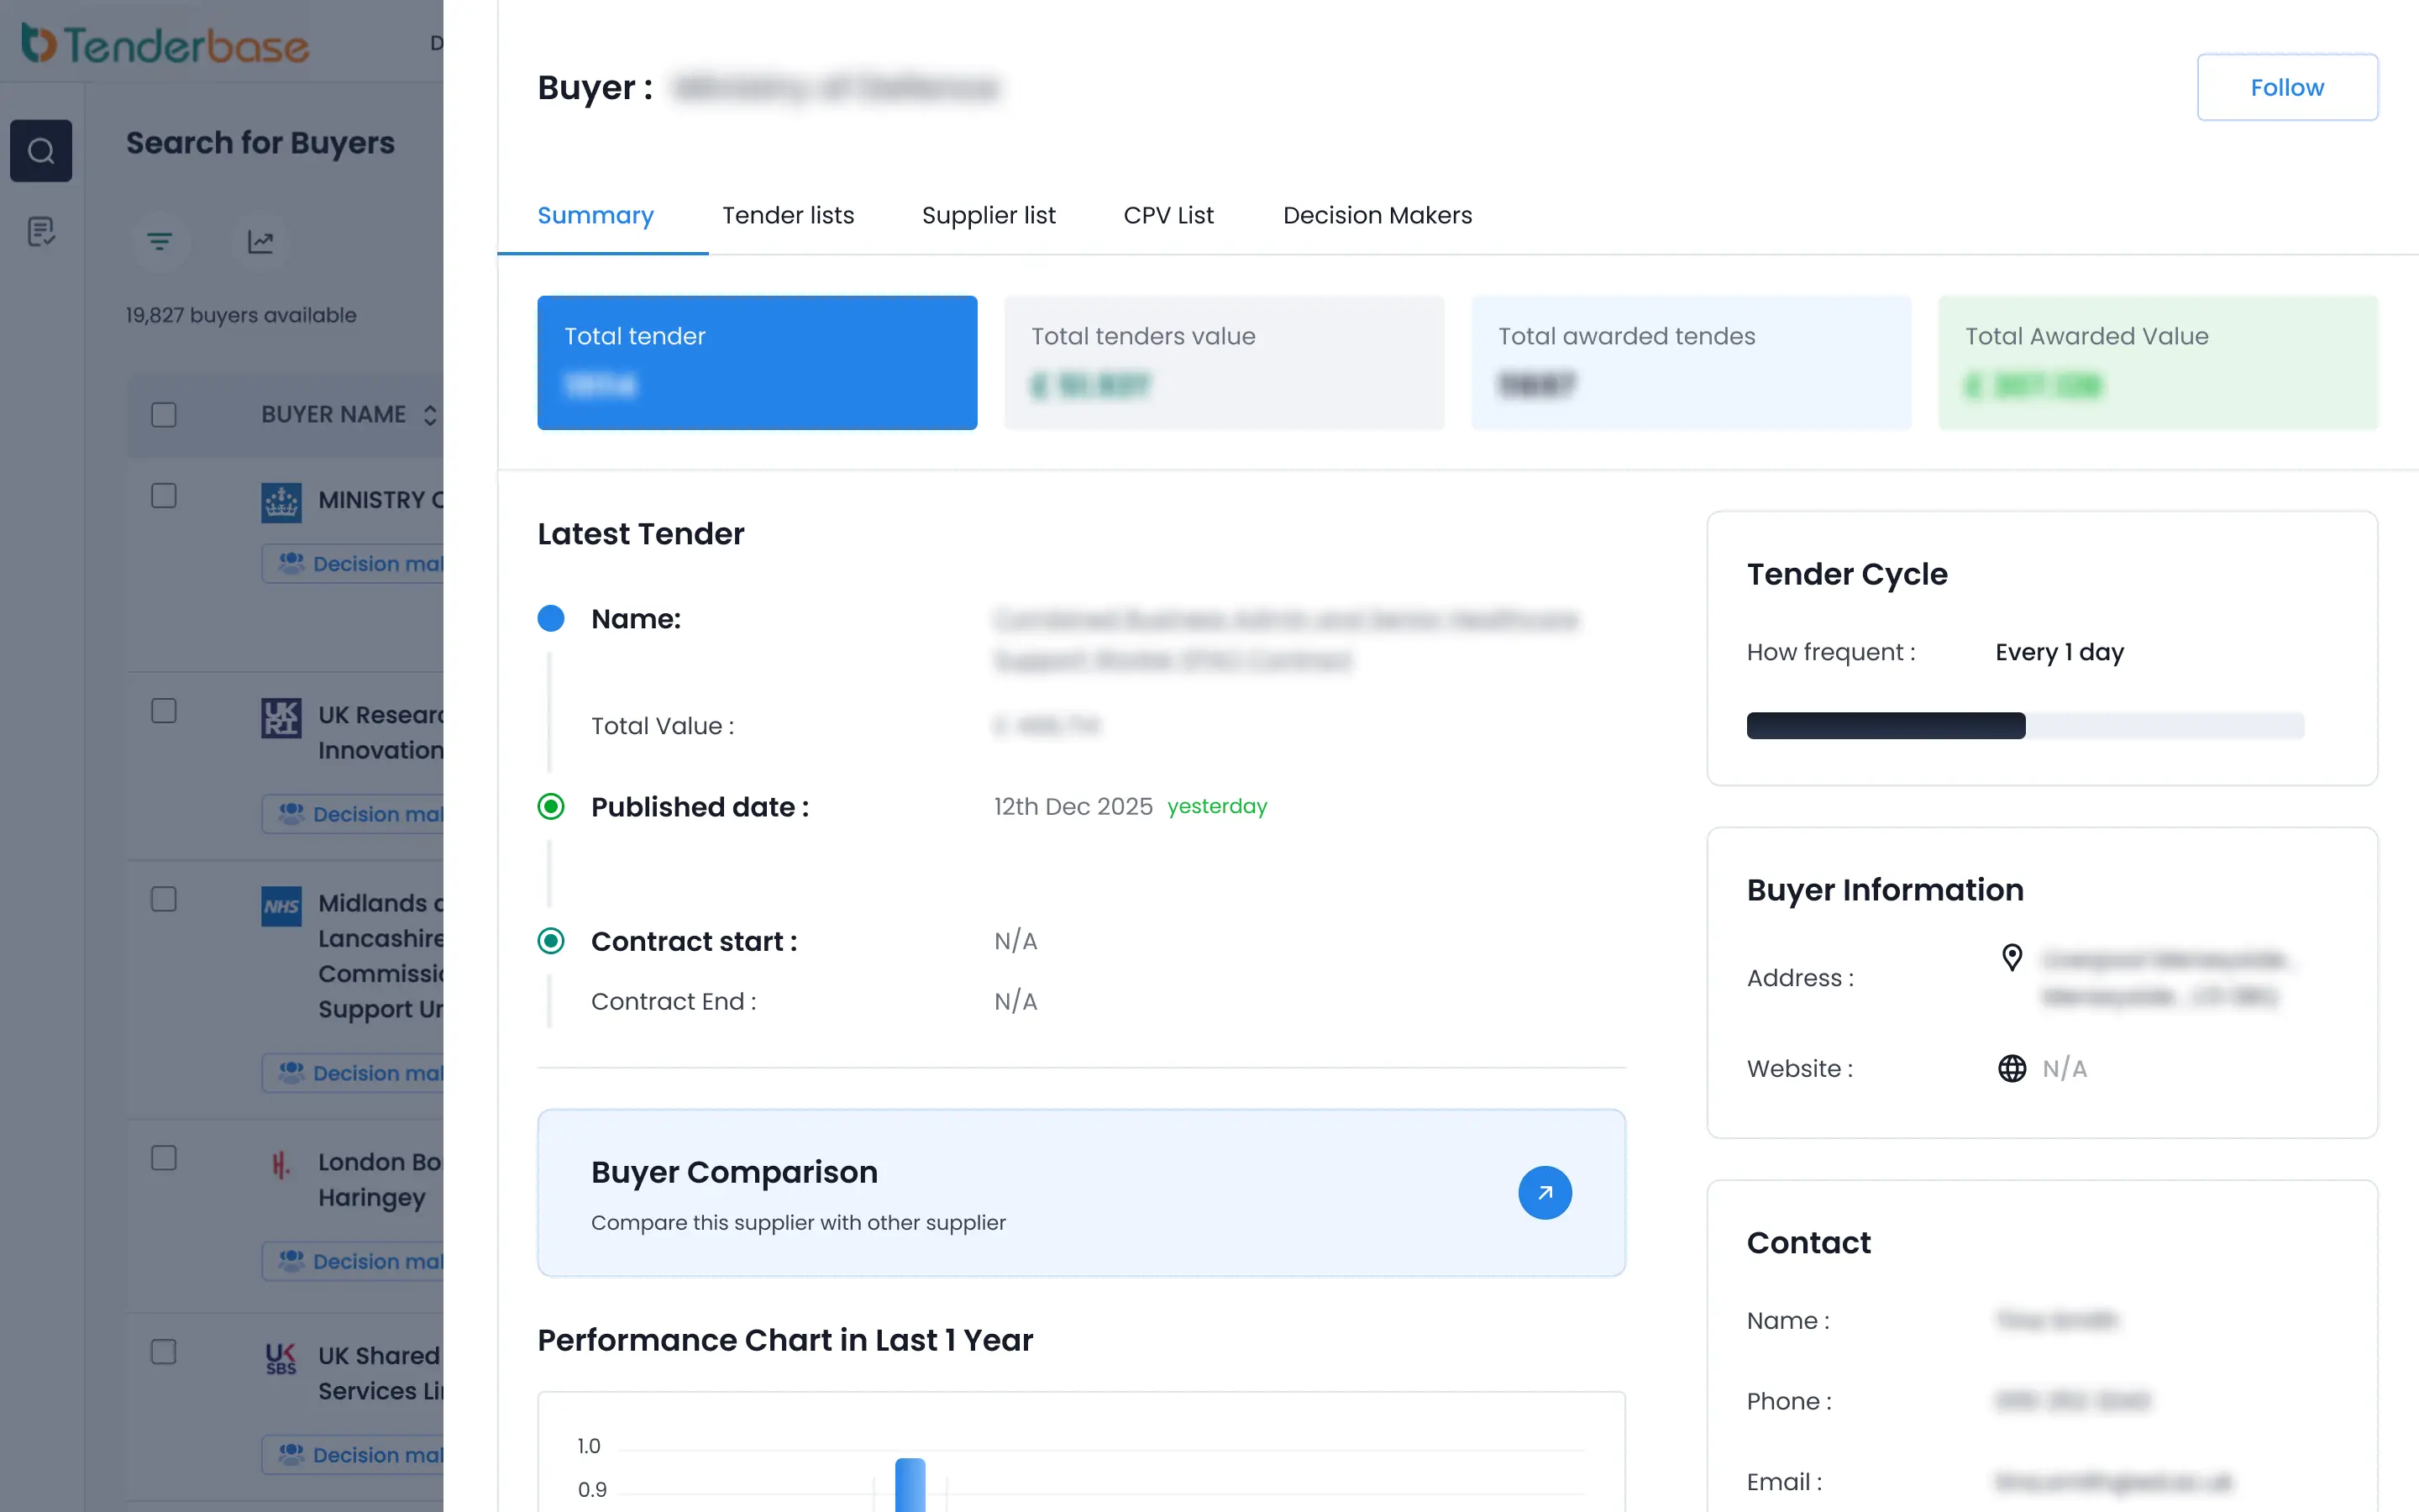Open the checklist document sidebar icon

click(41, 232)
